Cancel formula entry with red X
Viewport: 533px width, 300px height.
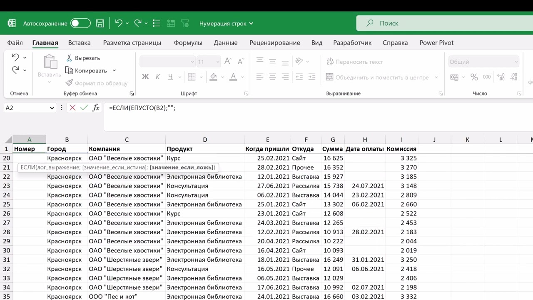[72, 108]
